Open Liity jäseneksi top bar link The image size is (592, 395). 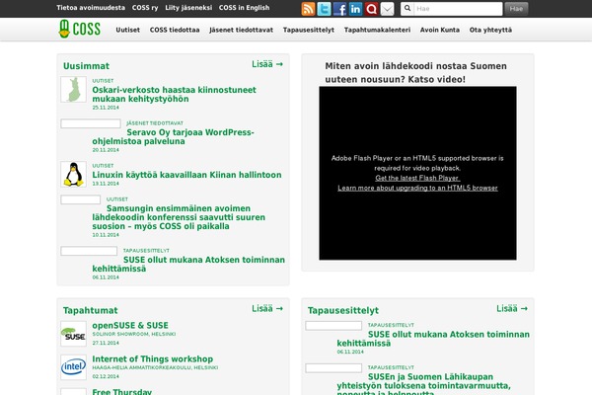pos(188,8)
